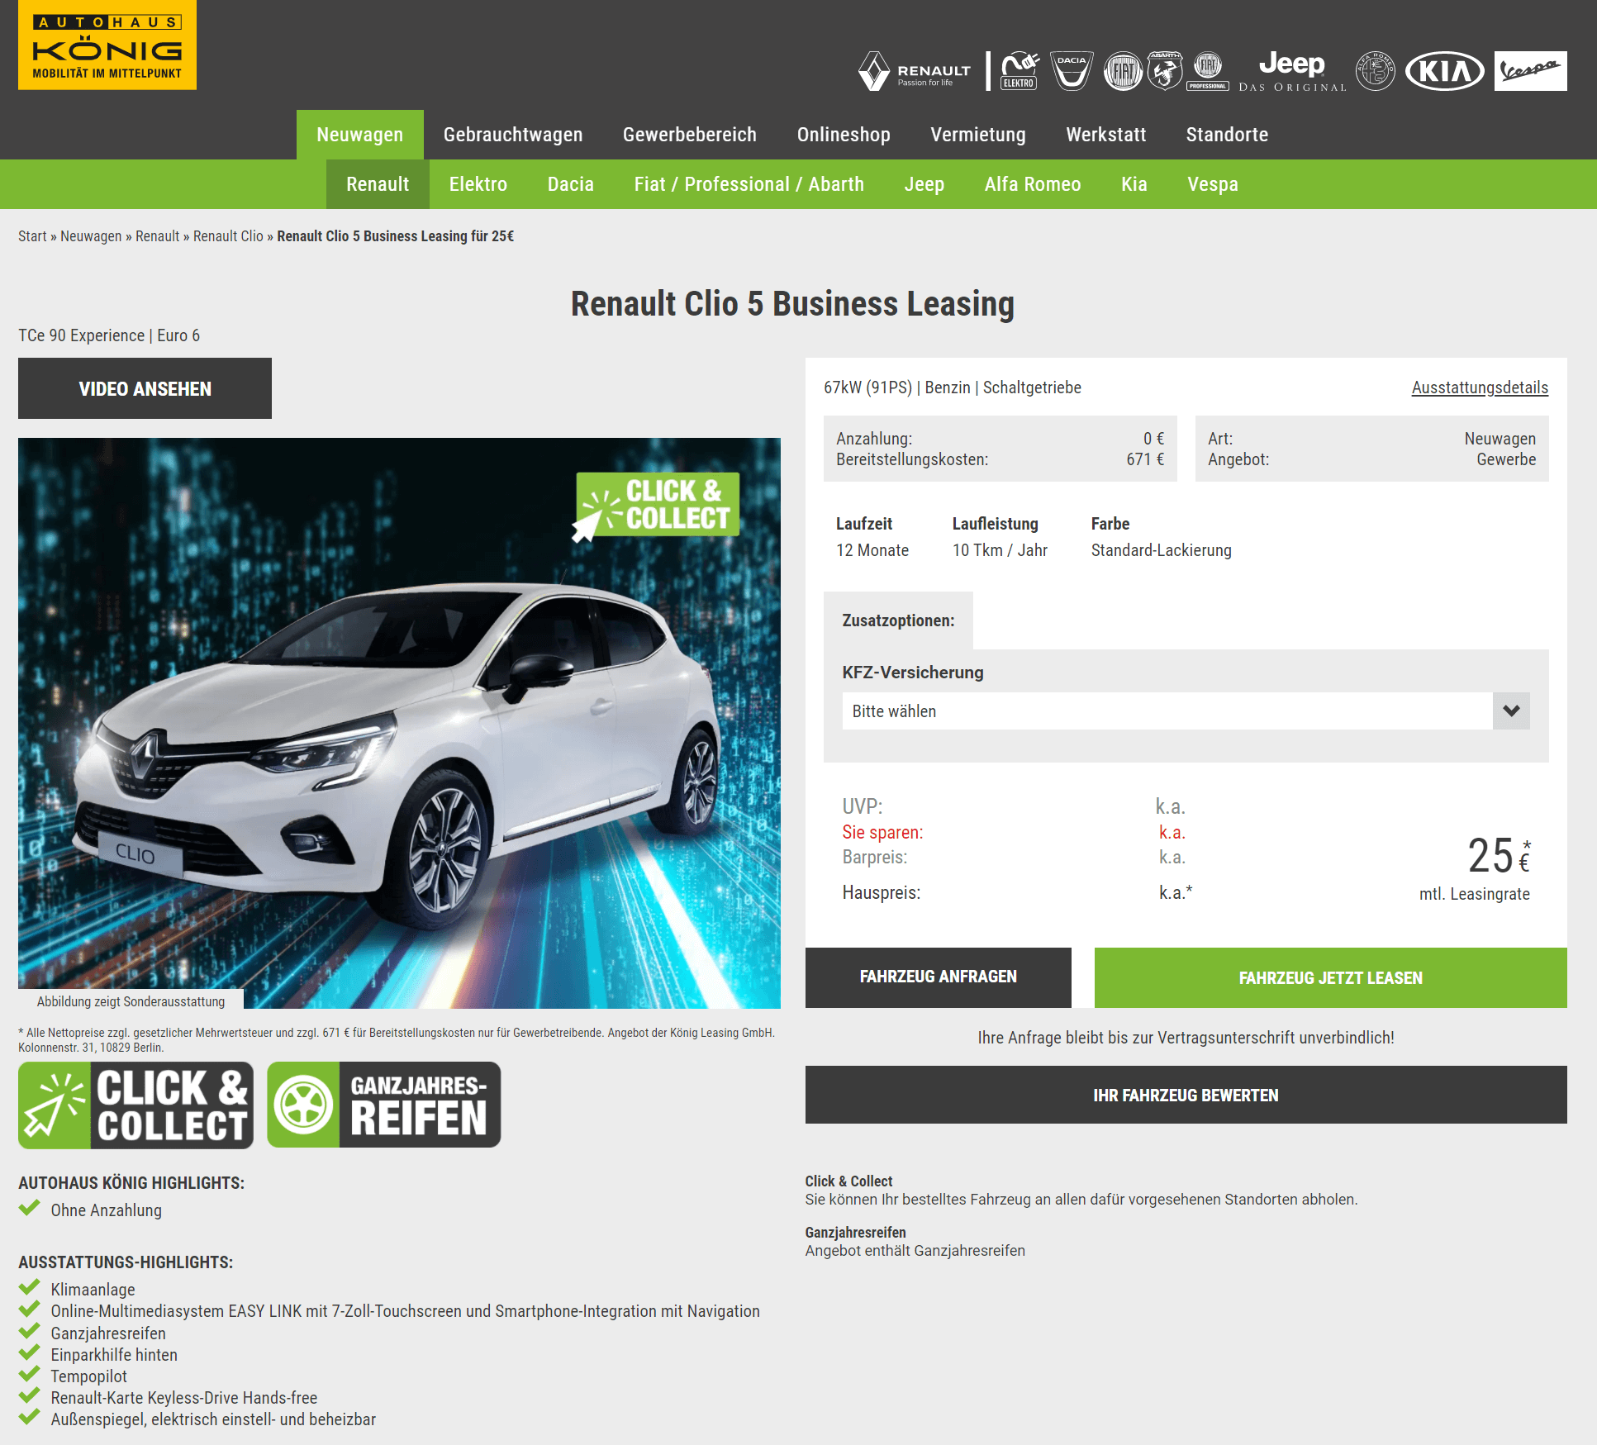Click 'Bereitstellungskosten: 671 €' line
The height and width of the screenshot is (1445, 1597).
pyautogui.click(x=1000, y=459)
